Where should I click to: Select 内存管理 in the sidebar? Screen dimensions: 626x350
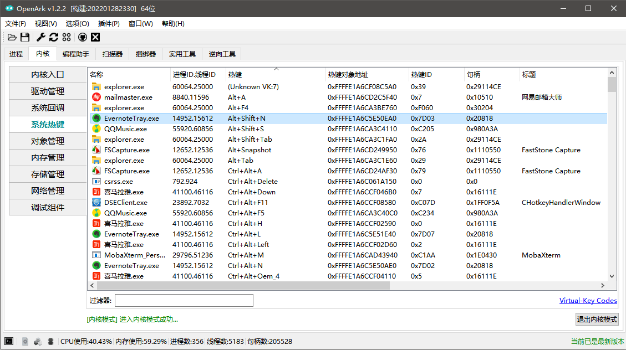pyautogui.click(x=48, y=157)
